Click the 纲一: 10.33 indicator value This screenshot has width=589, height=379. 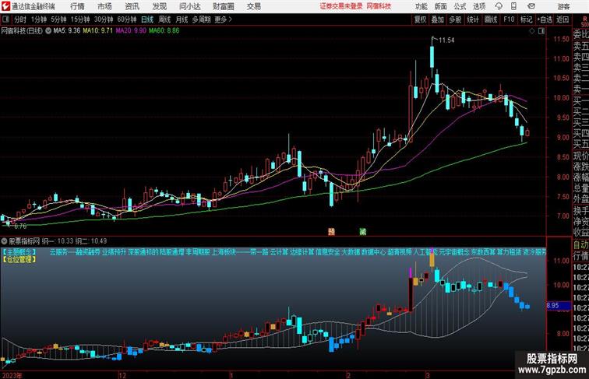tap(58, 241)
